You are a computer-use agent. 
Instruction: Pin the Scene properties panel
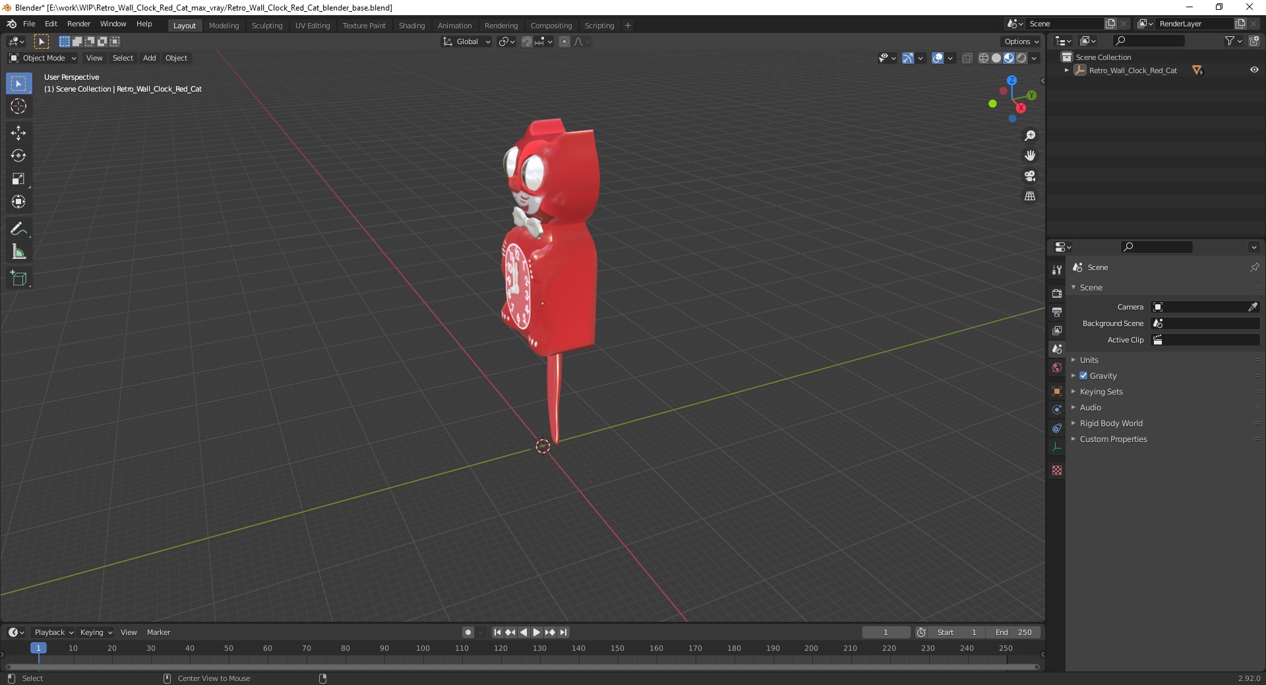(1254, 267)
